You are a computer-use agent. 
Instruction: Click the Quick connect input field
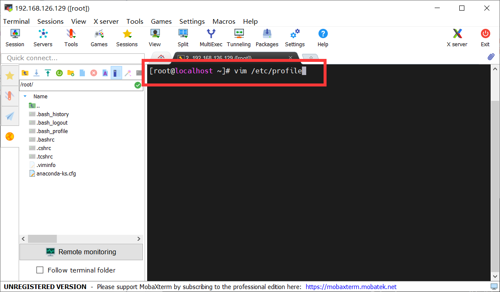click(73, 58)
